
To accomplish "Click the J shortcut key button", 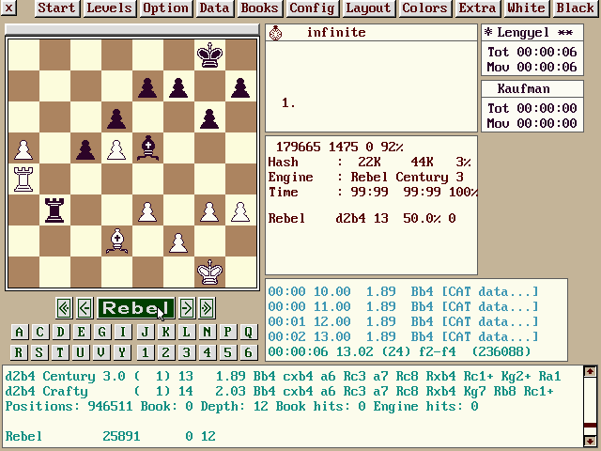I will 145,332.
